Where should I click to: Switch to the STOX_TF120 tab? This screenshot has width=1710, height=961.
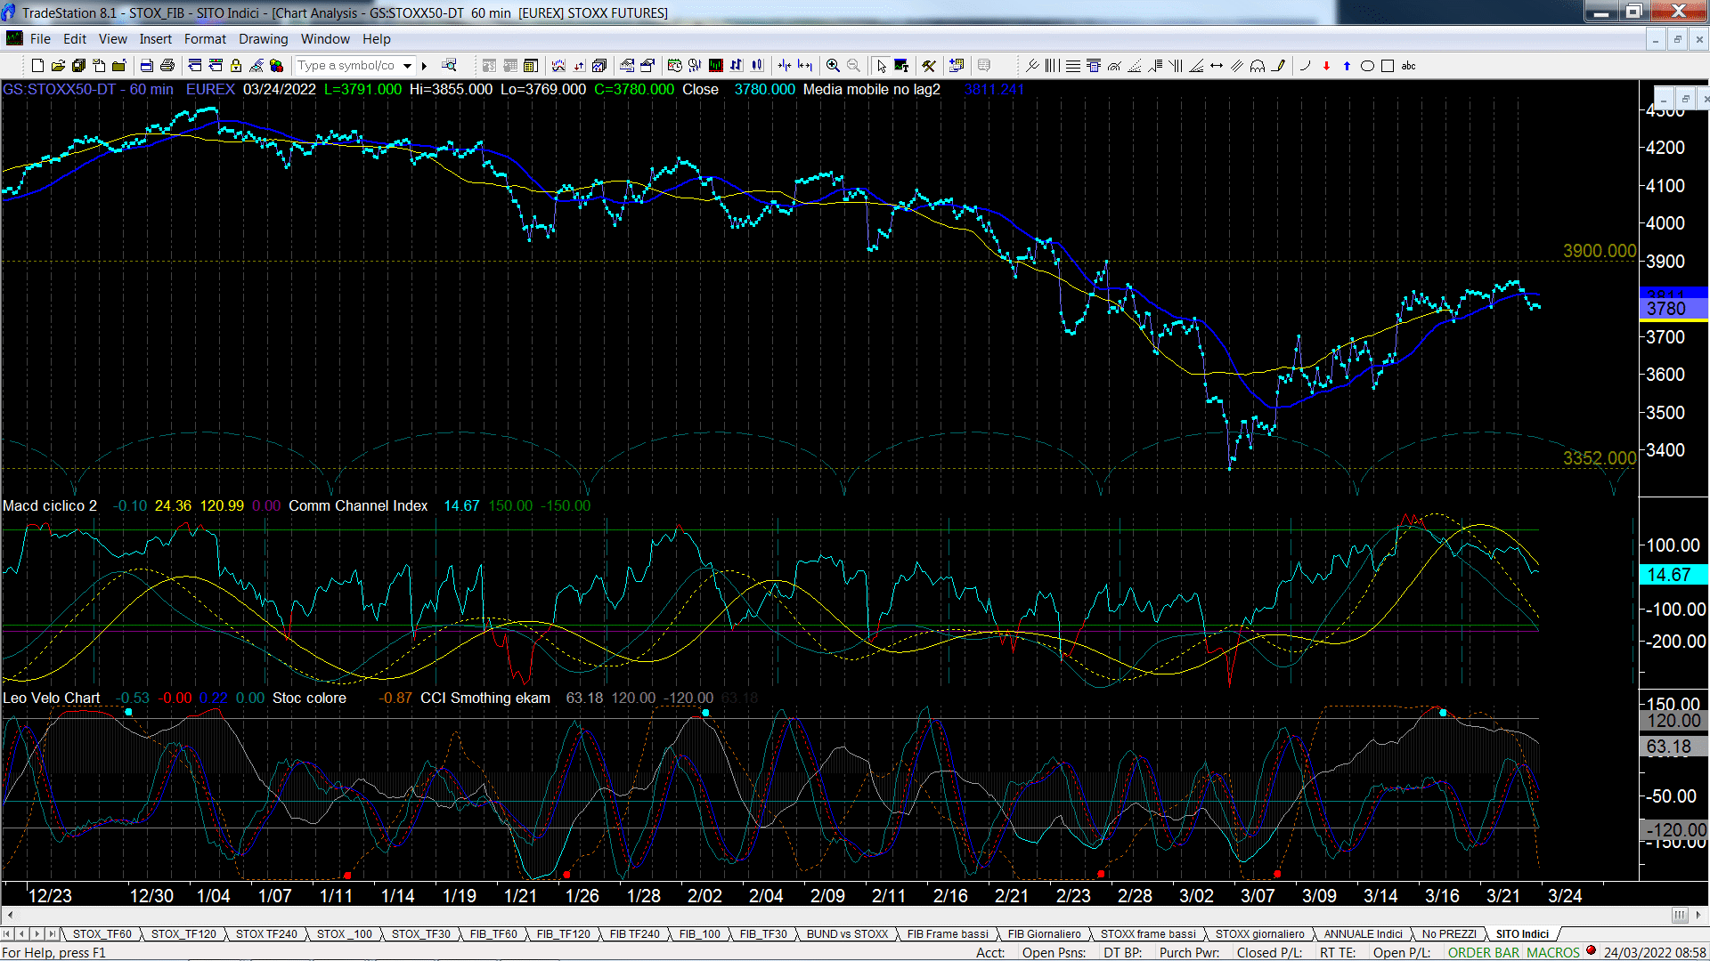(x=183, y=933)
